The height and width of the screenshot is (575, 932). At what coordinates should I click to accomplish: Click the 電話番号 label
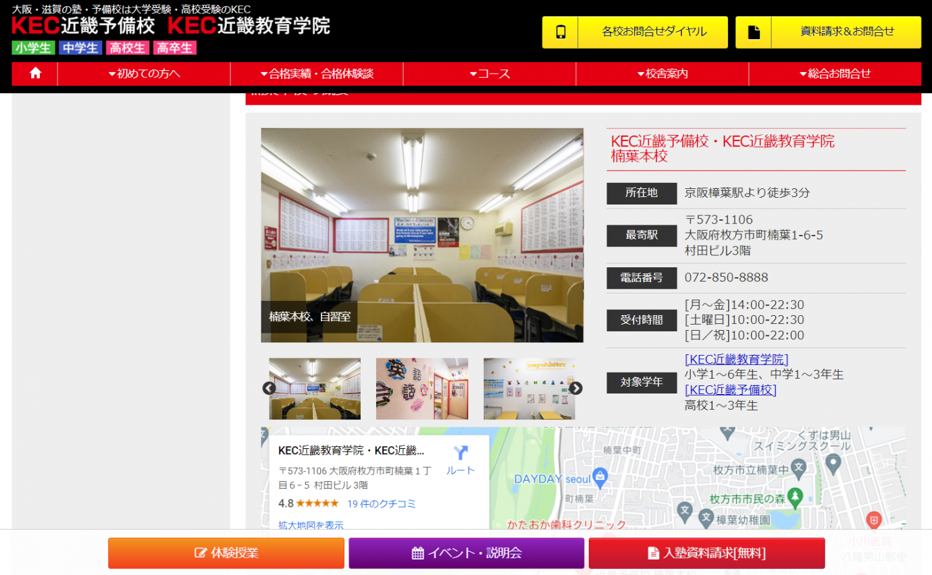click(x=642, y=278)
